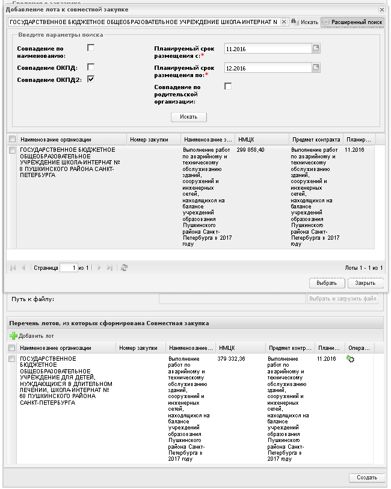The image size is (391, 489).
Task: Click the НМЦК value 379 332,36
Action: click(x=231, y=359)
